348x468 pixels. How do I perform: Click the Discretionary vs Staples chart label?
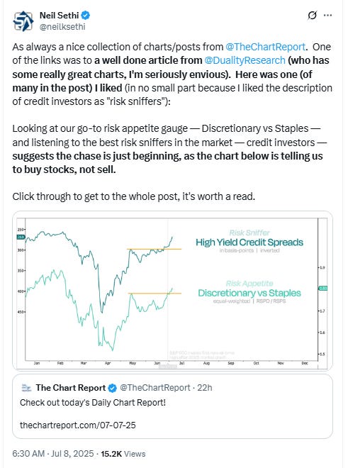pos(249,293)
